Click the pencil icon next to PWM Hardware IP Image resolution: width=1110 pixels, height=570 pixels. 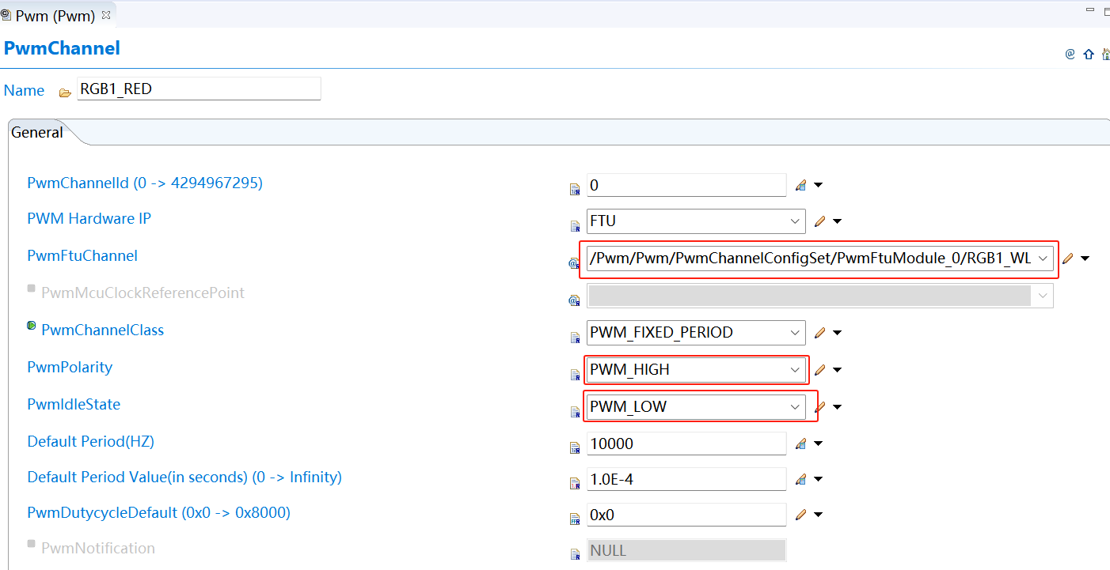pyautogui.click(x=819, y=221)
